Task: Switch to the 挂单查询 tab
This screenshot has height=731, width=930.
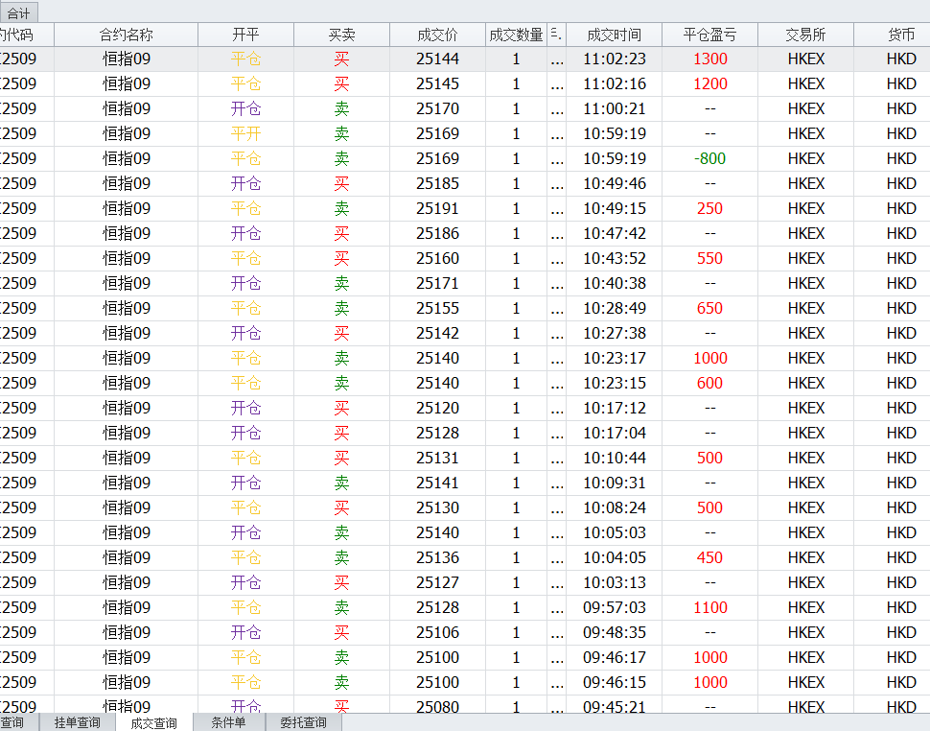Action: click(77, 722)
